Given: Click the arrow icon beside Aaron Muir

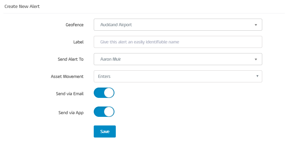Looking at the screenshot, I should click(x=256, y=60).
